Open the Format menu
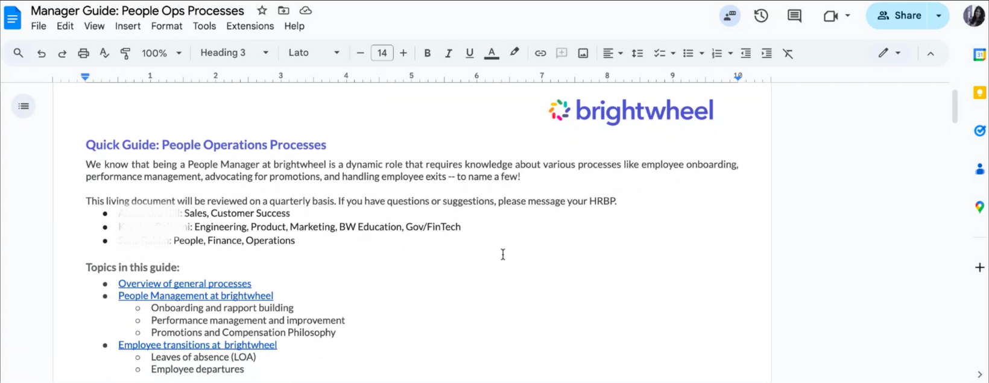This screenshot has height=383, width=989. pos(166,26)
